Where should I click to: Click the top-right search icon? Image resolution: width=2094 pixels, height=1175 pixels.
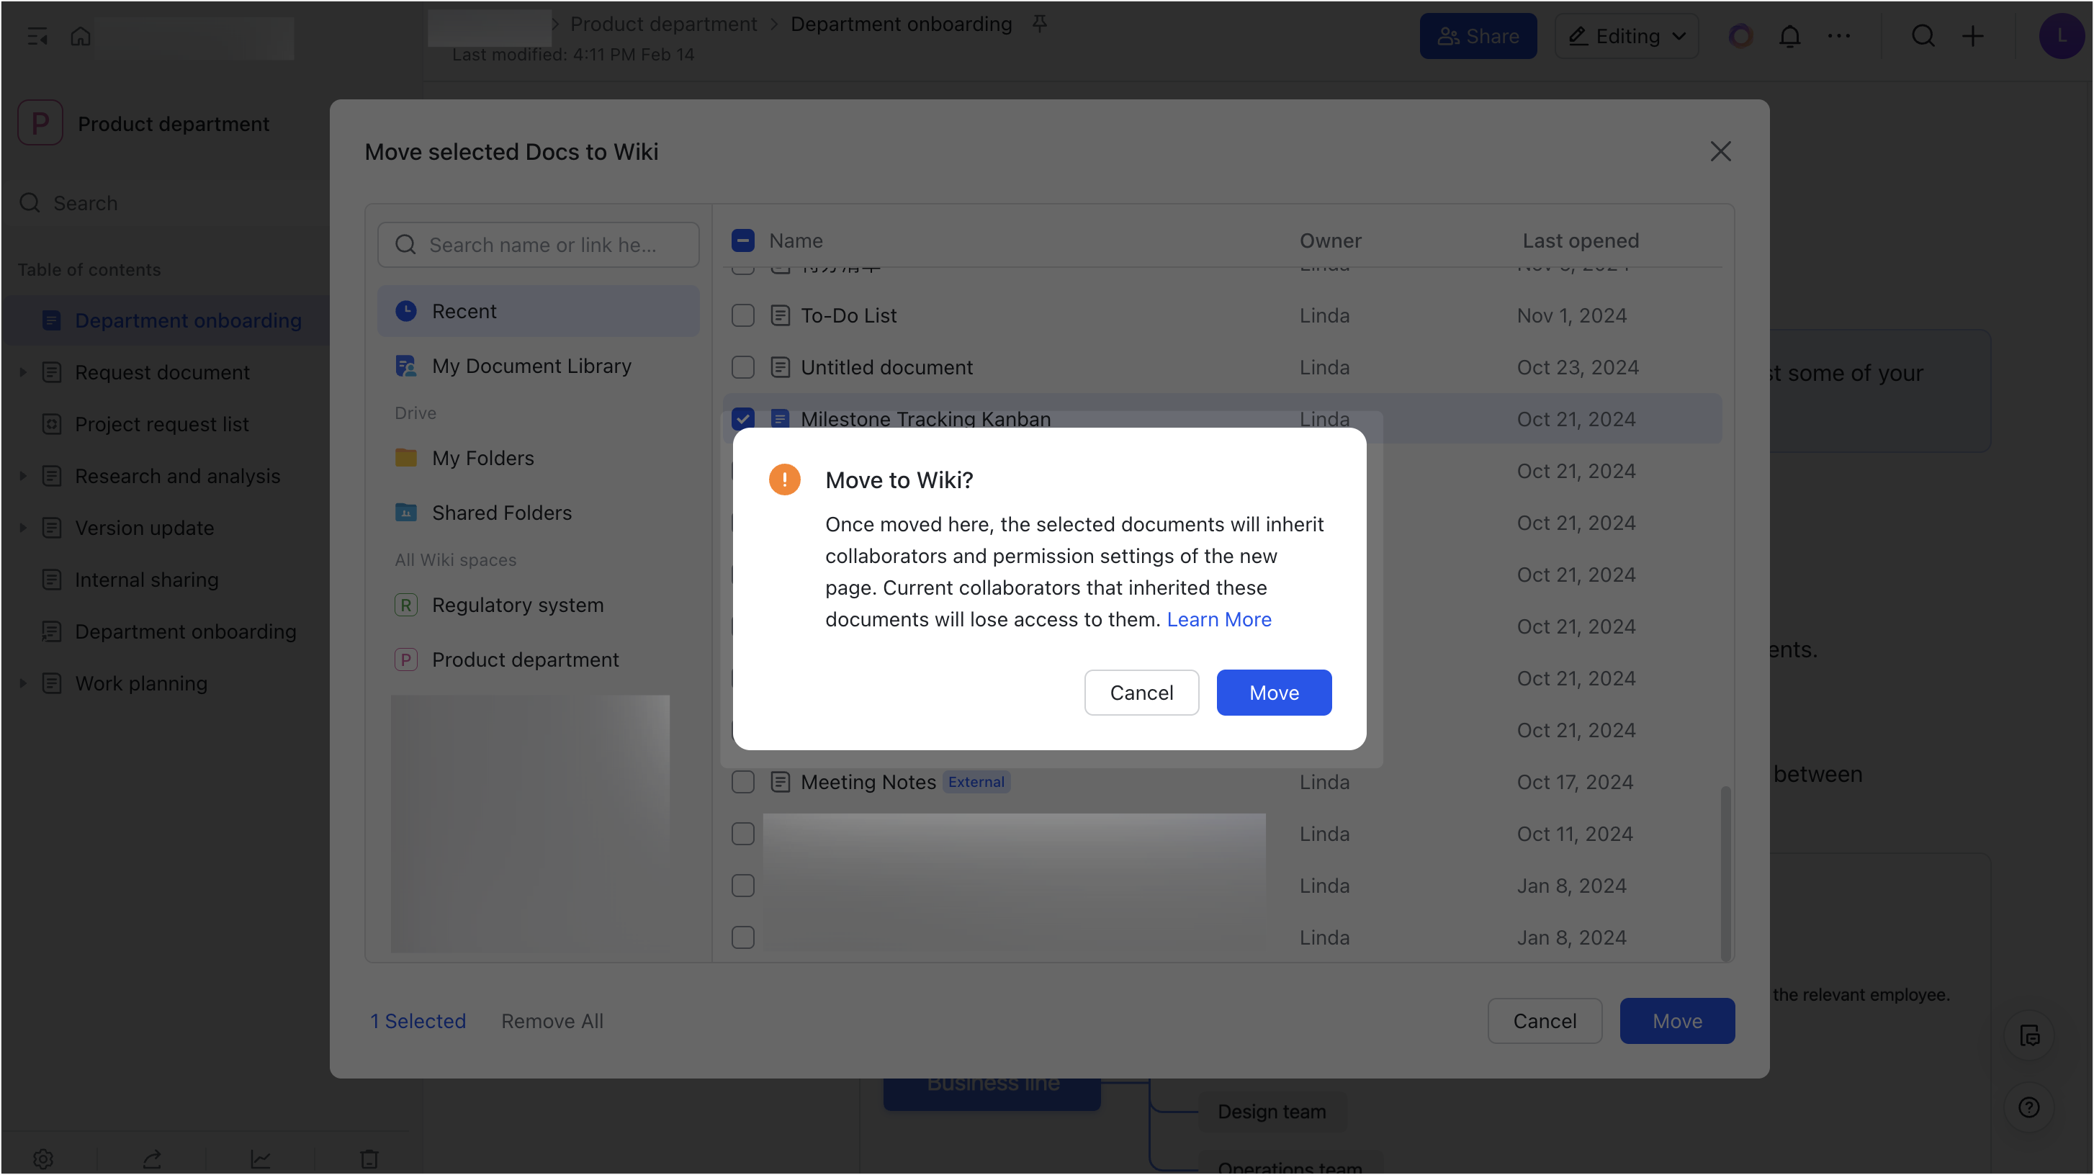tap(1923, 36)
